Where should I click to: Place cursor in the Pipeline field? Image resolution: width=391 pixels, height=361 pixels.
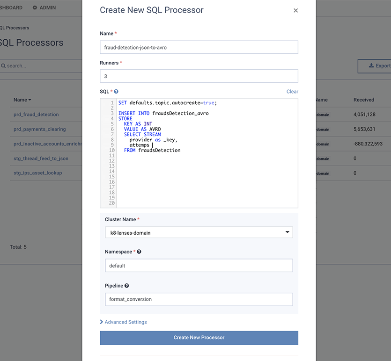[199, 299]
